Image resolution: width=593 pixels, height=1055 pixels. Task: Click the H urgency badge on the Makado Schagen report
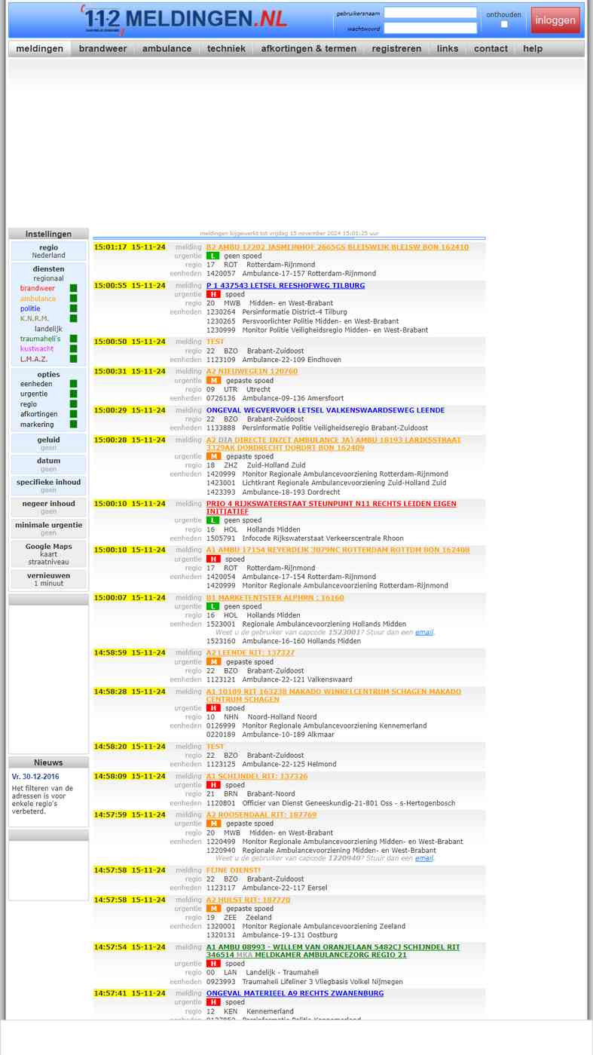pyautogui.click(x=212, y=708)
